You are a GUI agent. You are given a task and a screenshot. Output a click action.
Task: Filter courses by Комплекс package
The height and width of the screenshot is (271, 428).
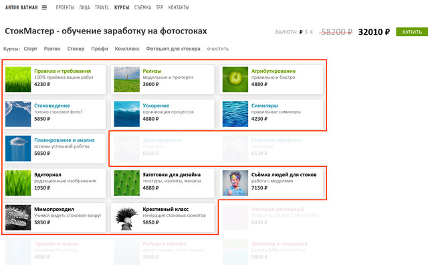pos(127,49)
